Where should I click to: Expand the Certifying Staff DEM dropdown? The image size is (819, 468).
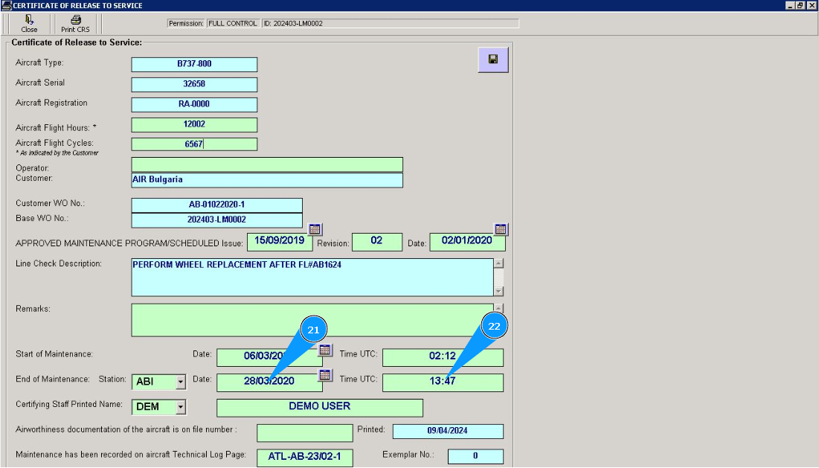180,407
